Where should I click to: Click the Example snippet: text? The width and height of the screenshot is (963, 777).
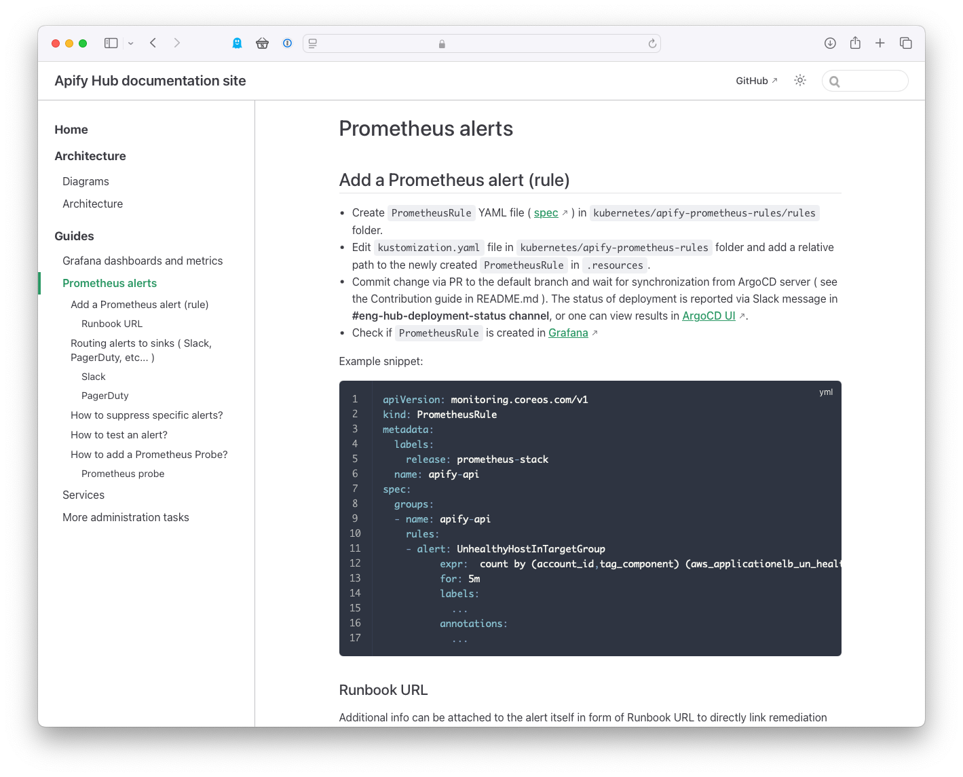(381, 361)
